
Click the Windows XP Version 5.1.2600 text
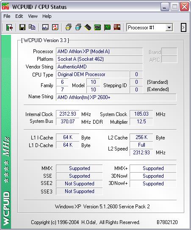click(x=102, y=207)
